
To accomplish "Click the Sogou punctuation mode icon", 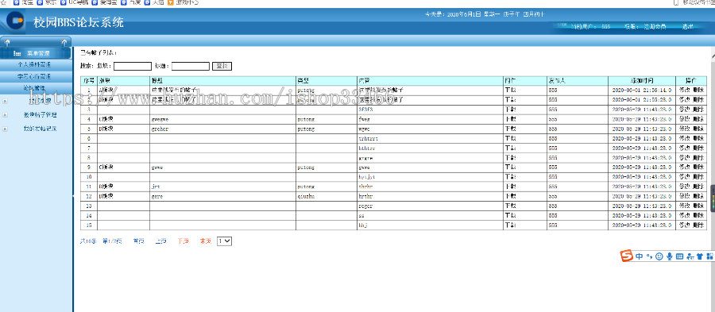I will point(649,256).
